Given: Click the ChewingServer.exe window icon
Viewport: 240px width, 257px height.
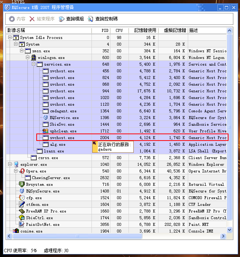Looking at the screenshot, I should pos(28,178).
